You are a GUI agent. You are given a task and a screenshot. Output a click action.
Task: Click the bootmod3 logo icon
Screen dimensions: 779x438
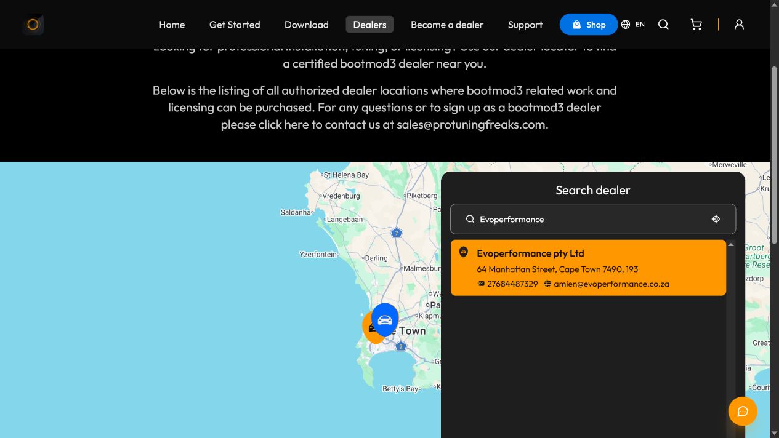point(33,25)
